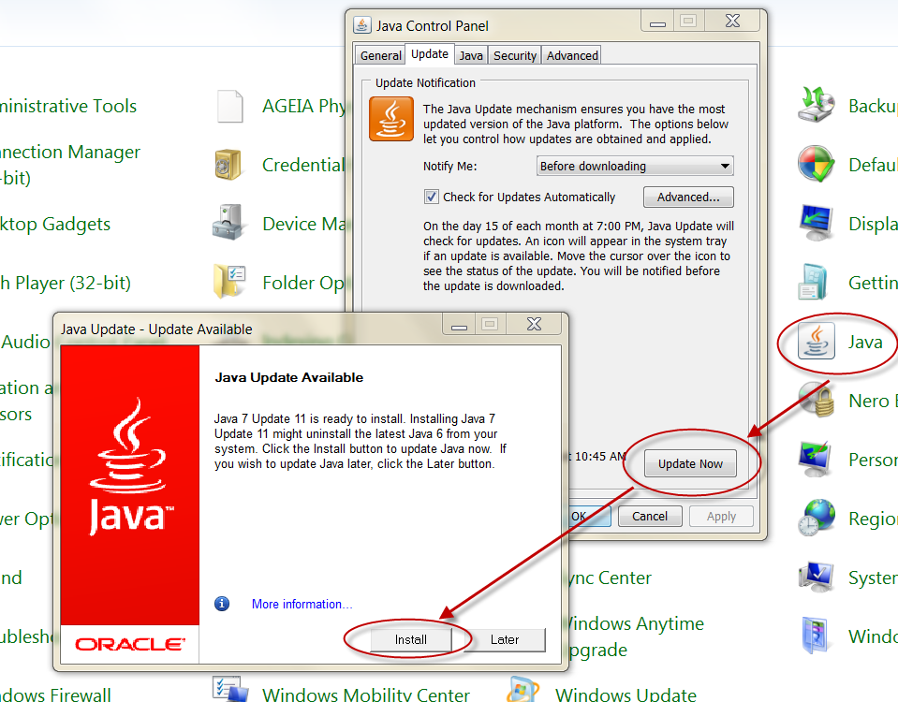Close the Java Control Panel window

pos(732,22)
